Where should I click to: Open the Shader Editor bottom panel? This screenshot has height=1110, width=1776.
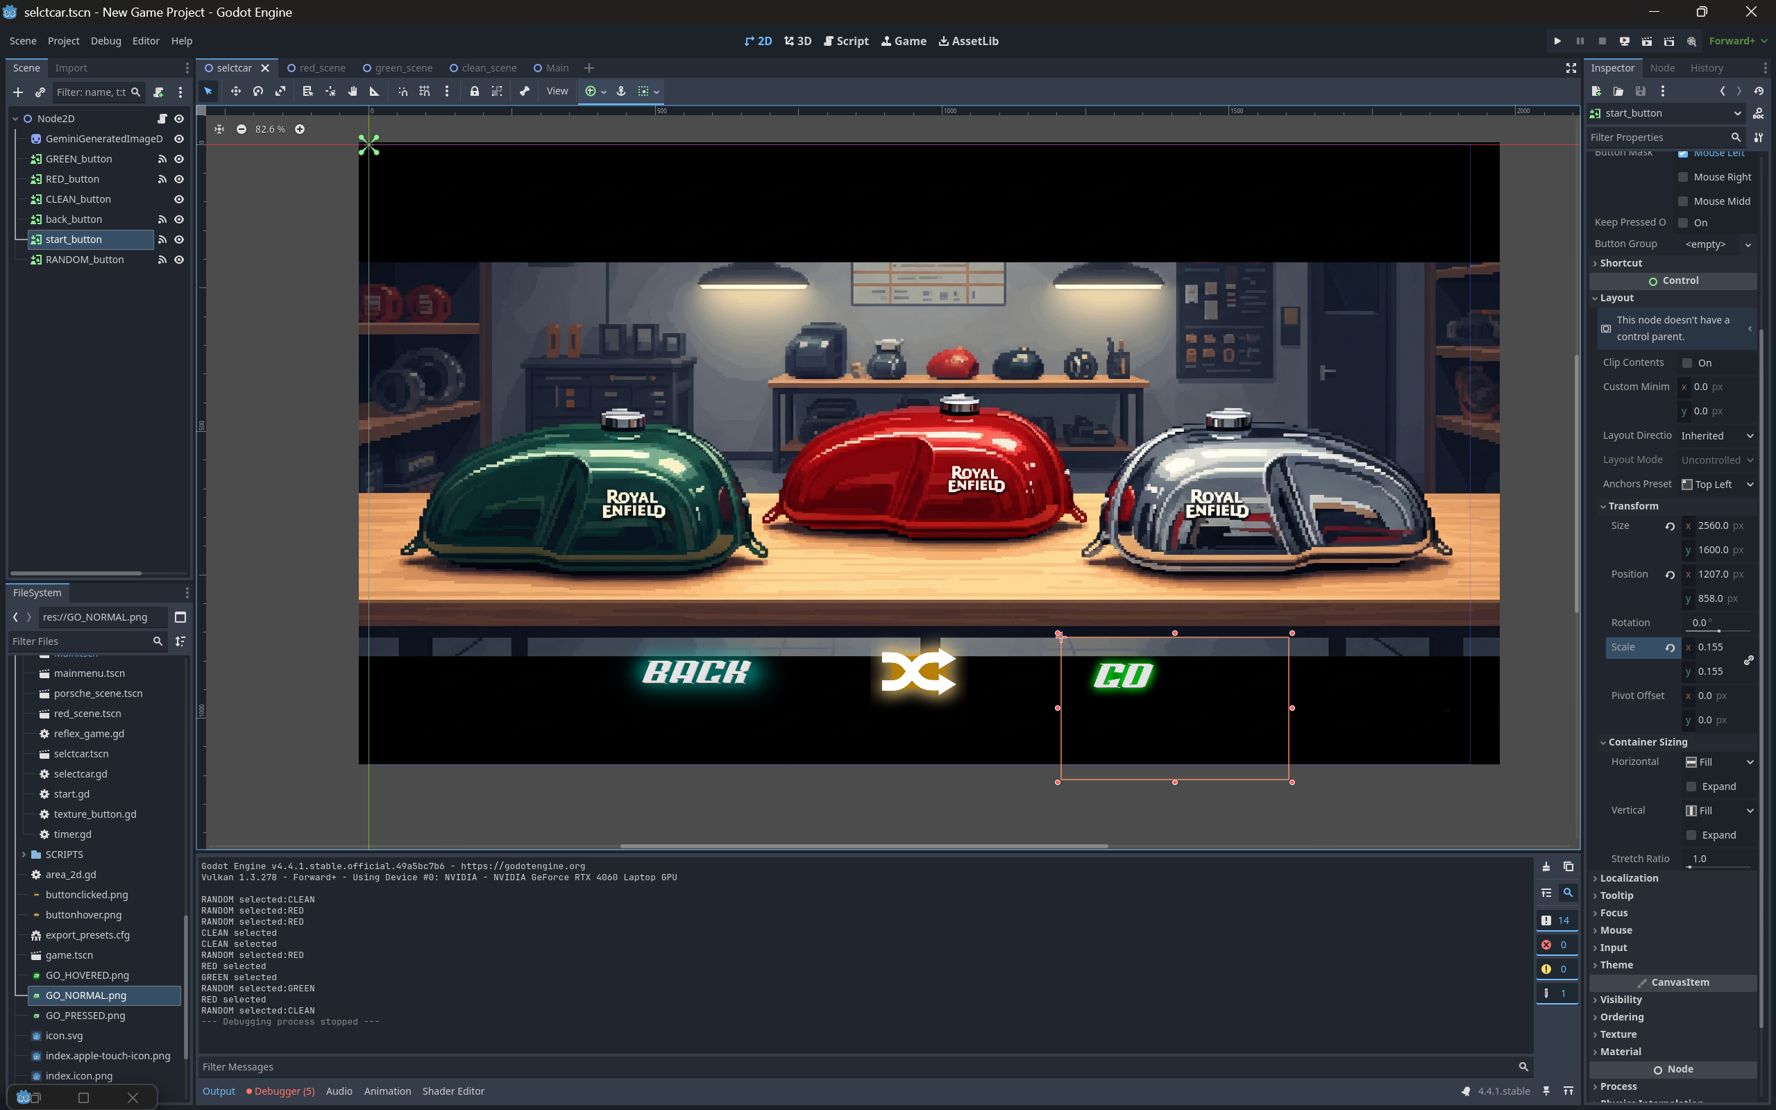tap(453, 1091)
